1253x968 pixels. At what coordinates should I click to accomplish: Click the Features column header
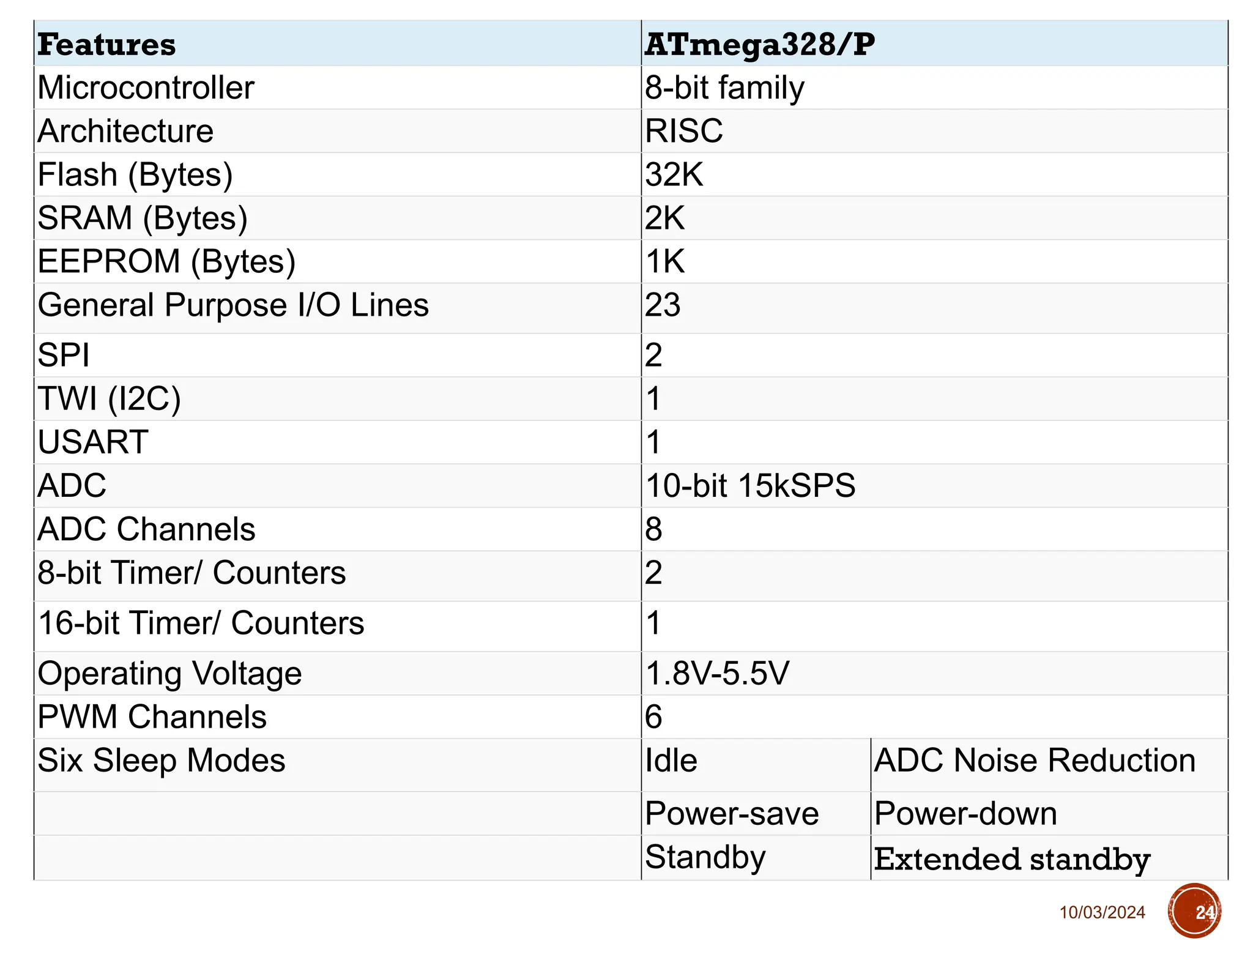(106, 45)
